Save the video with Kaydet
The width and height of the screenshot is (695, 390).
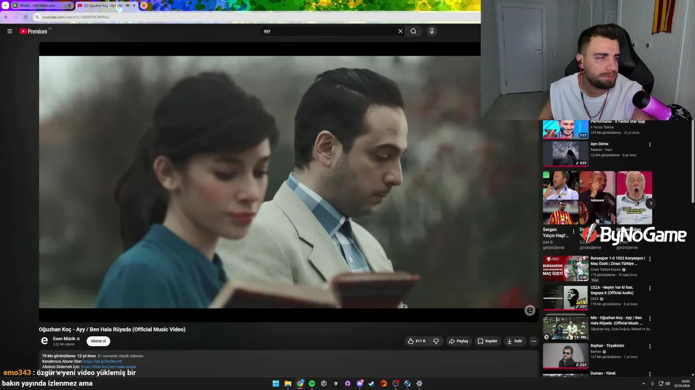tap(488, 341)
